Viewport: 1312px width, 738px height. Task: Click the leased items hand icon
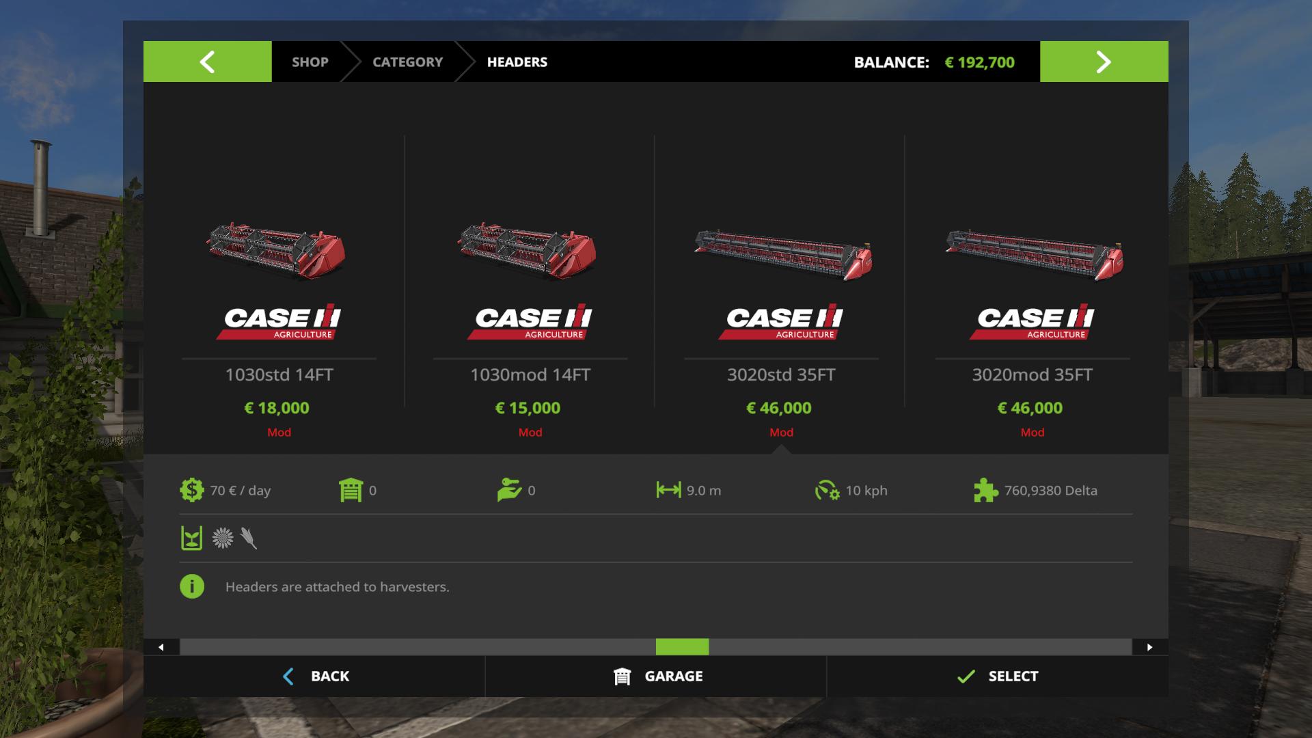[x=509, y=490]
